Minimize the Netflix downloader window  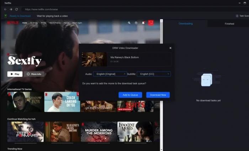[x=239, y=3]
